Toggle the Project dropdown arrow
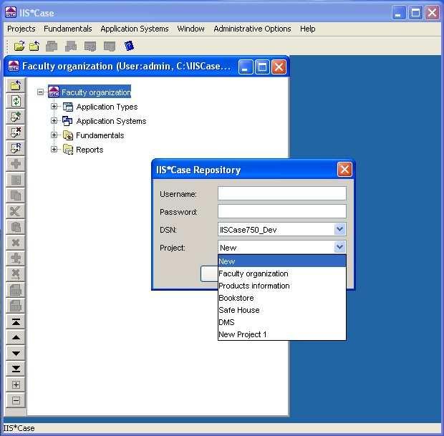 coord(339,247)
